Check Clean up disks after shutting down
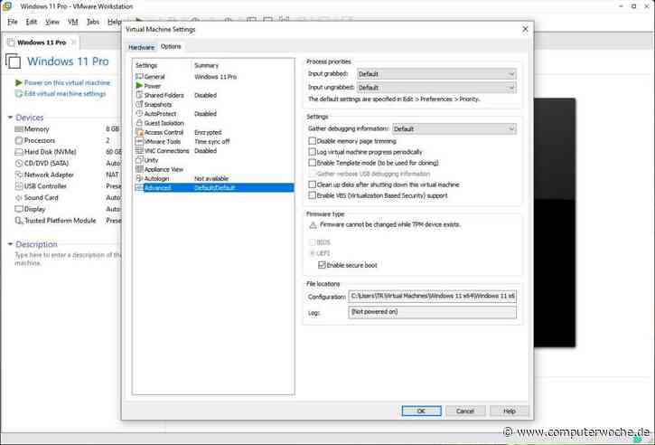Screen dimensions: 655x445 tap(312, 185)
